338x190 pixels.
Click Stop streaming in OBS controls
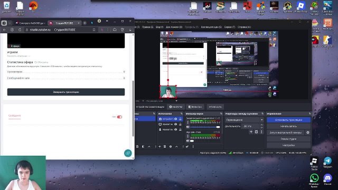[288, 120]
